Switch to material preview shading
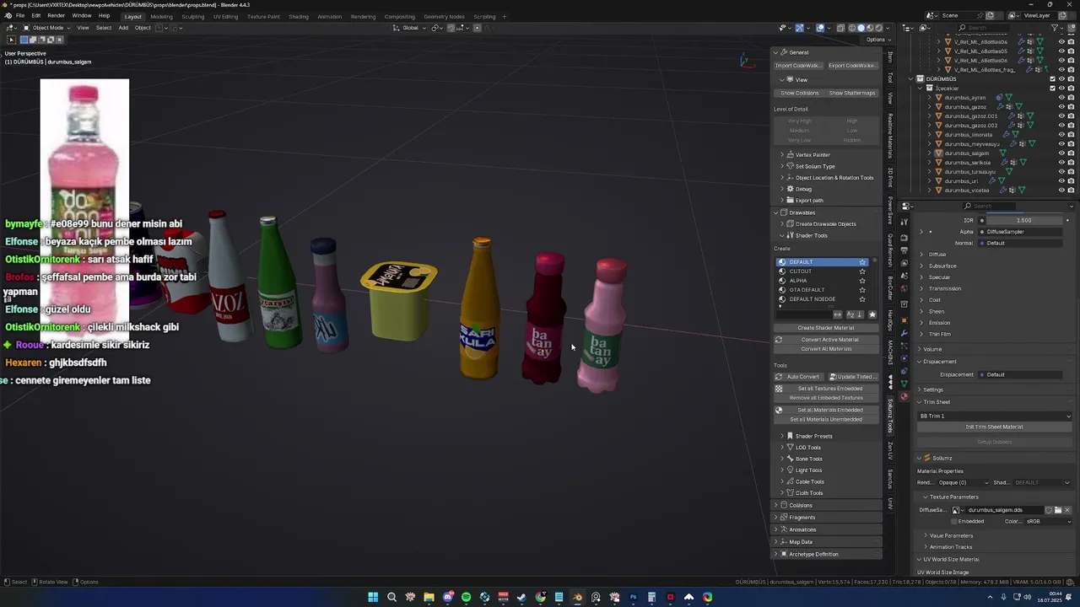 tap(870, 28)
